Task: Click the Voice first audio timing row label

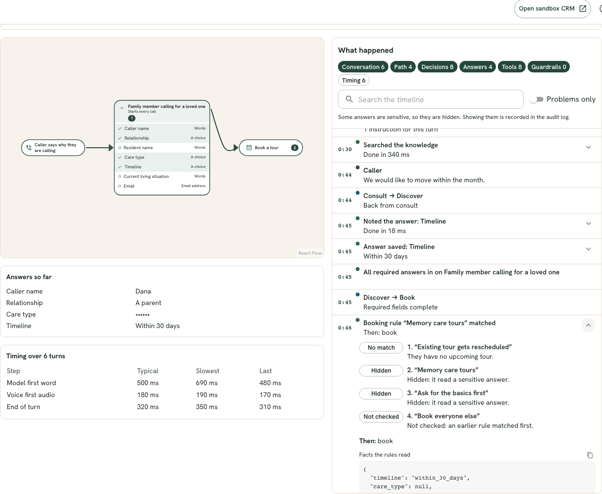Action: pyautogui.click(x=31, y=395)
